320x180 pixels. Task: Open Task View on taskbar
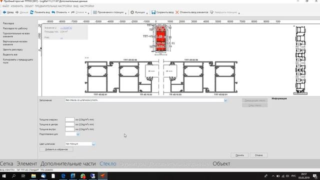pyautogui.click(x=23, y=176)
